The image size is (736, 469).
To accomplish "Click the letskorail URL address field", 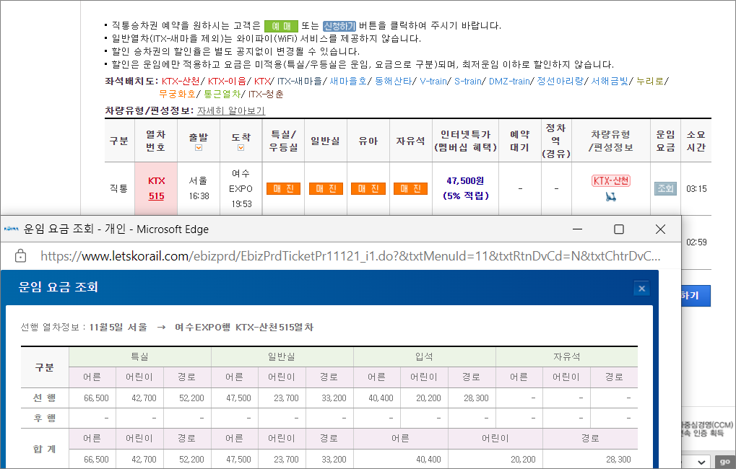I will [x=350, y=256].
